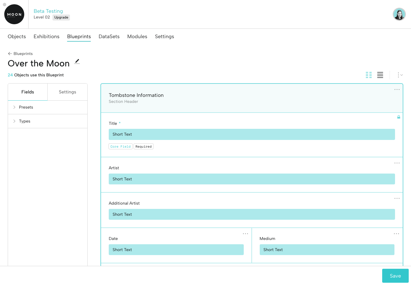Open Additional Artist field options menu
Screen dimensions: 411x285
pos(397,198)
